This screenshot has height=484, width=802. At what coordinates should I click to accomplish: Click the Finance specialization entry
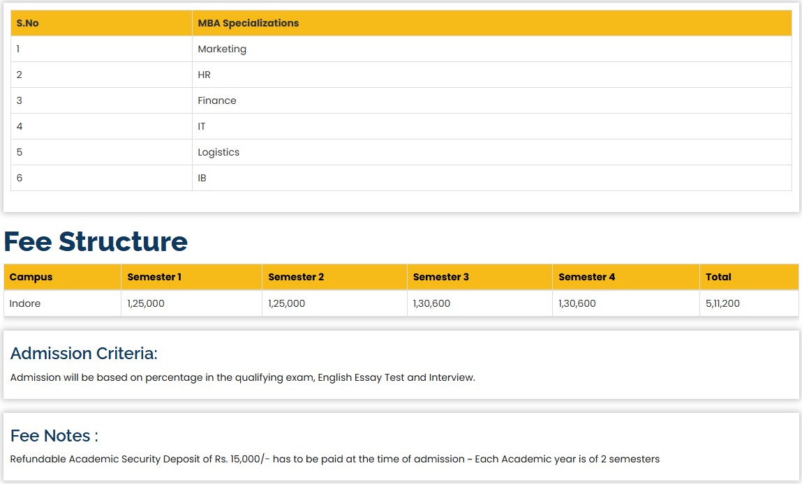click(x=217, y=100)
